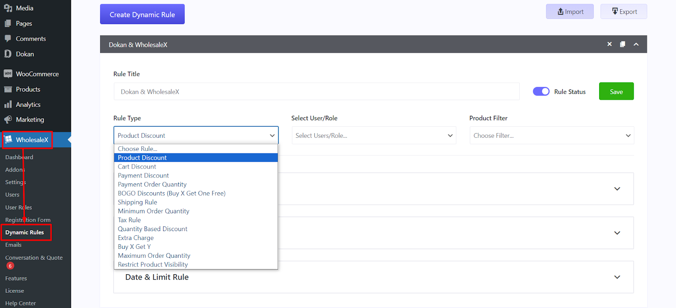Duplicate the Dokan & WholesaleX rule

(622, 44)
